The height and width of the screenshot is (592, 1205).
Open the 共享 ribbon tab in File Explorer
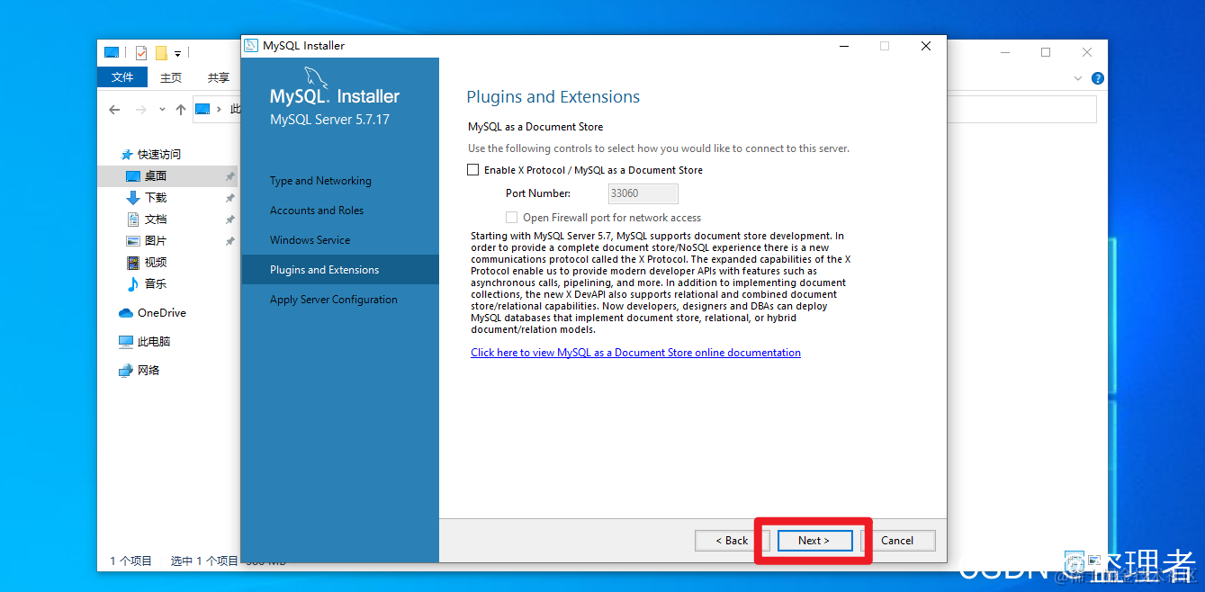pos(219,78)
